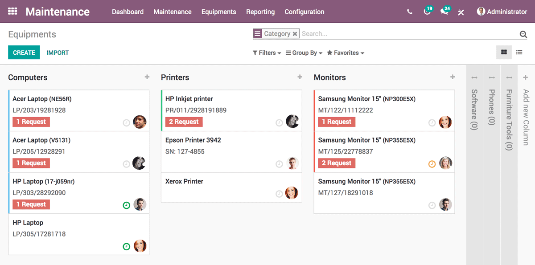Open the messages icon showing 24

click(444, 12)
